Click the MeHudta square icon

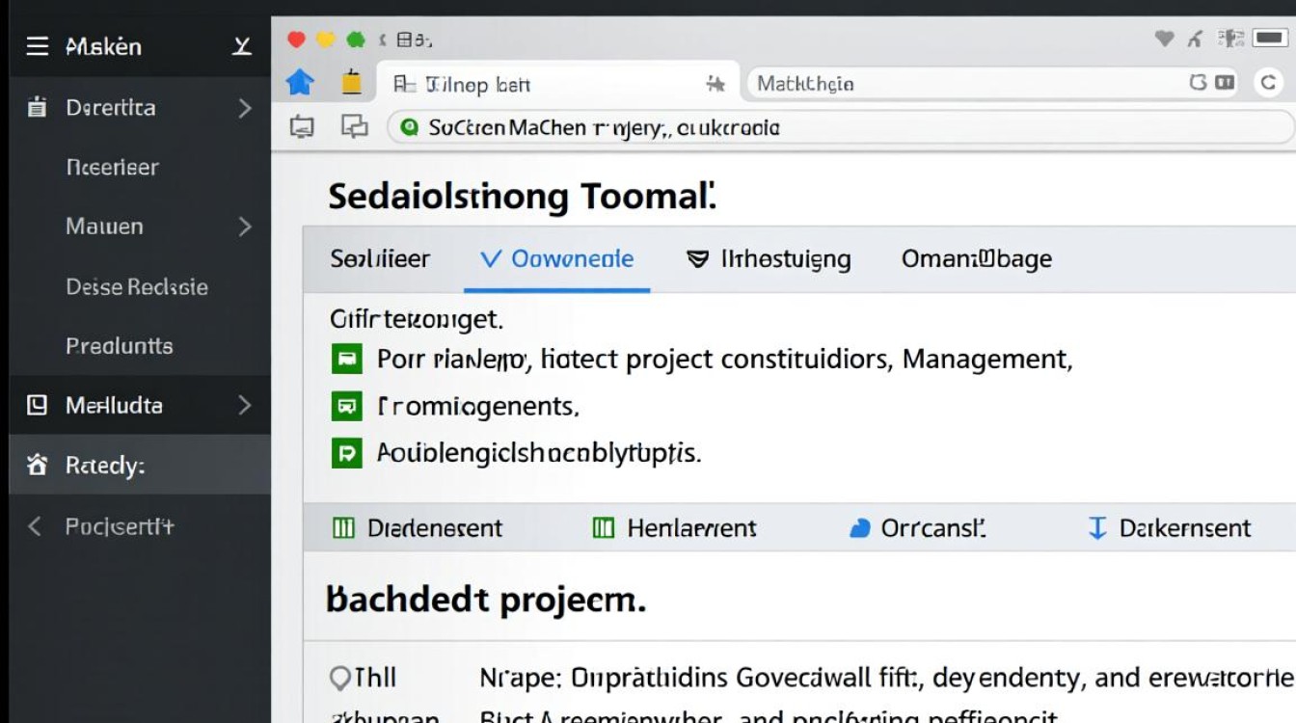tap(37, 405)
